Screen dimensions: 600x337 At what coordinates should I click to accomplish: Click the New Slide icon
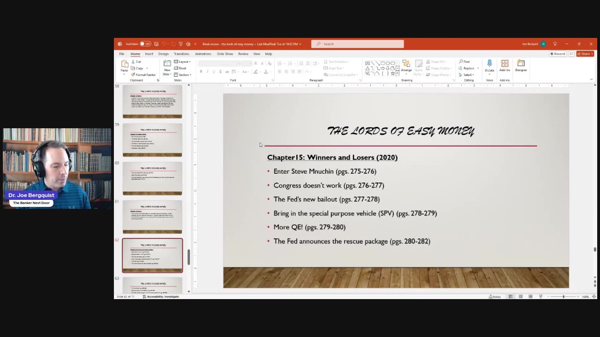(x=167, y=63)
